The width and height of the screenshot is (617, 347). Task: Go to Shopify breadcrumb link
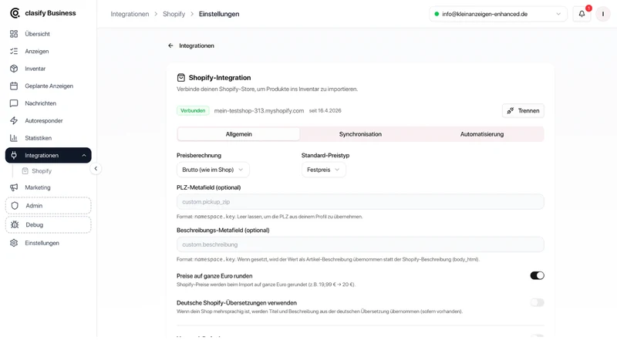point(174,14)
